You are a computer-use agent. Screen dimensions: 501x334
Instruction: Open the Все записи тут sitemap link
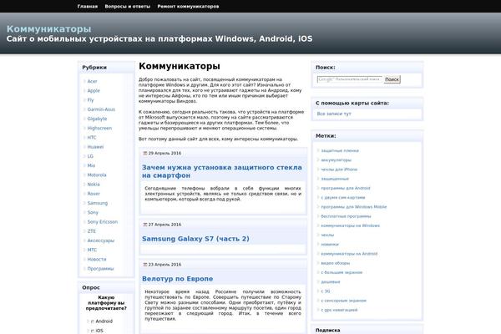click(334, 114)
